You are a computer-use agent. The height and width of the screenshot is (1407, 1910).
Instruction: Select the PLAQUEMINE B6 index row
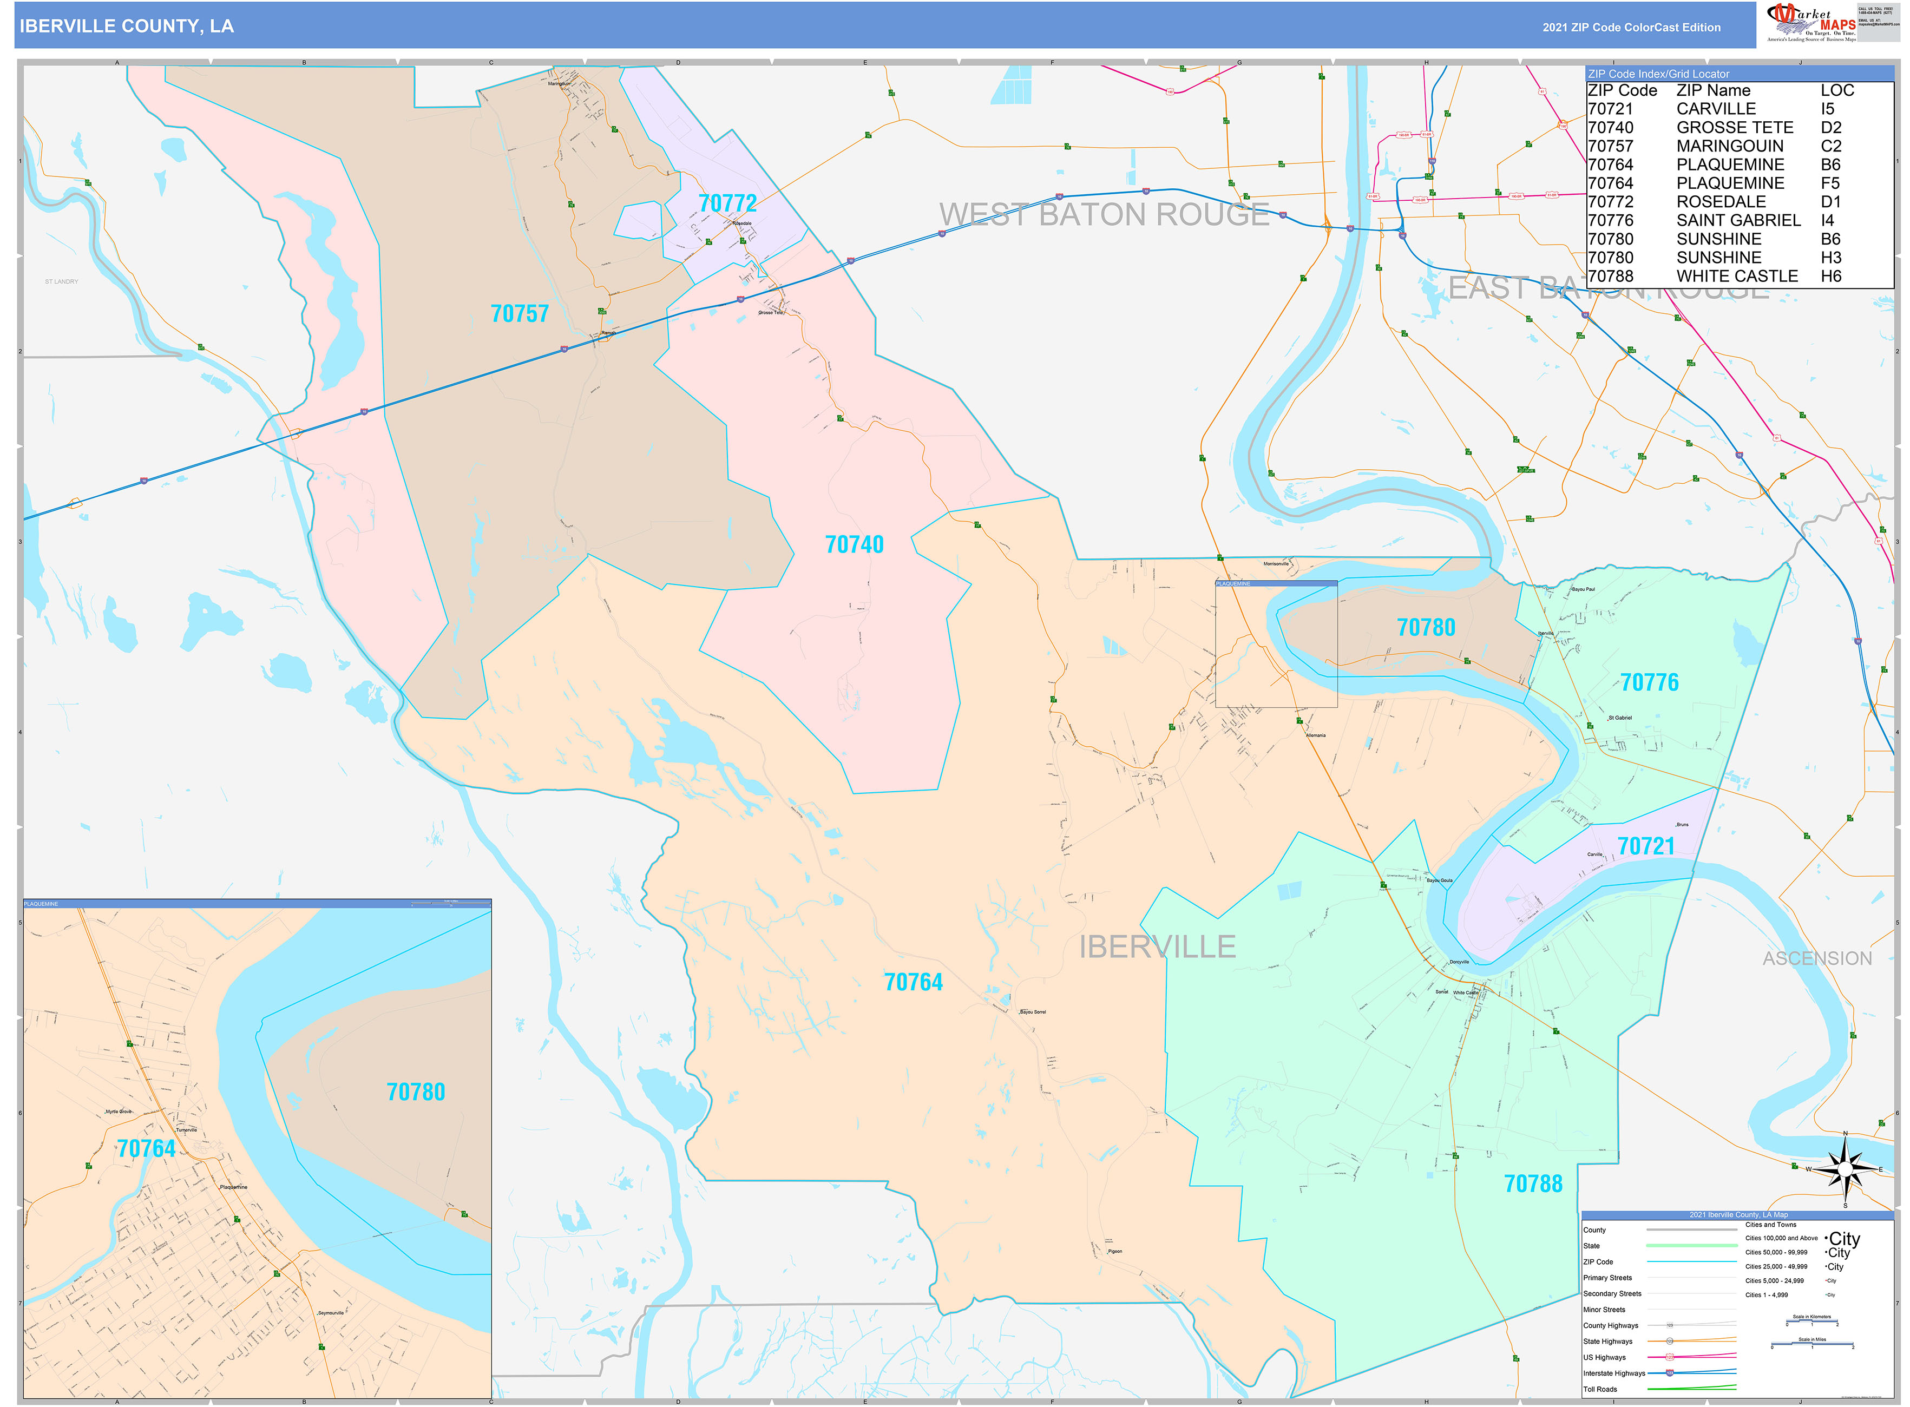[x=1740, y=165]
